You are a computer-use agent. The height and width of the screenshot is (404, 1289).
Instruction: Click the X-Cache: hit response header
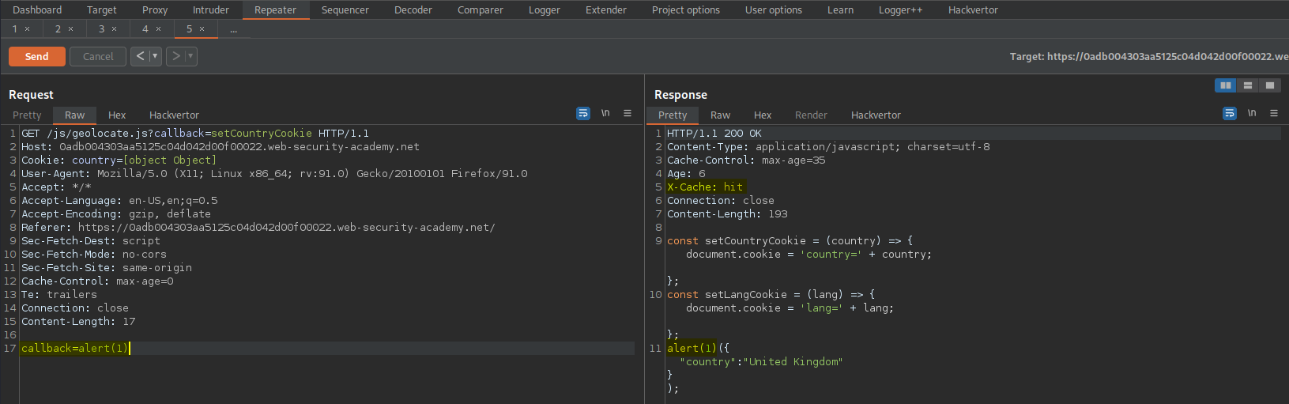[x=705, y=187]
